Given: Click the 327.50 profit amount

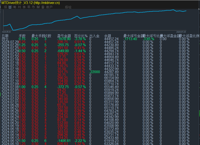Looking at the screenshot, I should [63, 108].
